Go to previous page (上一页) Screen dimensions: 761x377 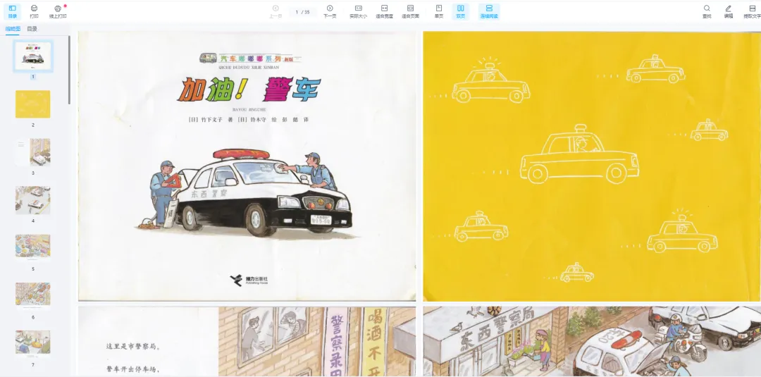(276, 12)
